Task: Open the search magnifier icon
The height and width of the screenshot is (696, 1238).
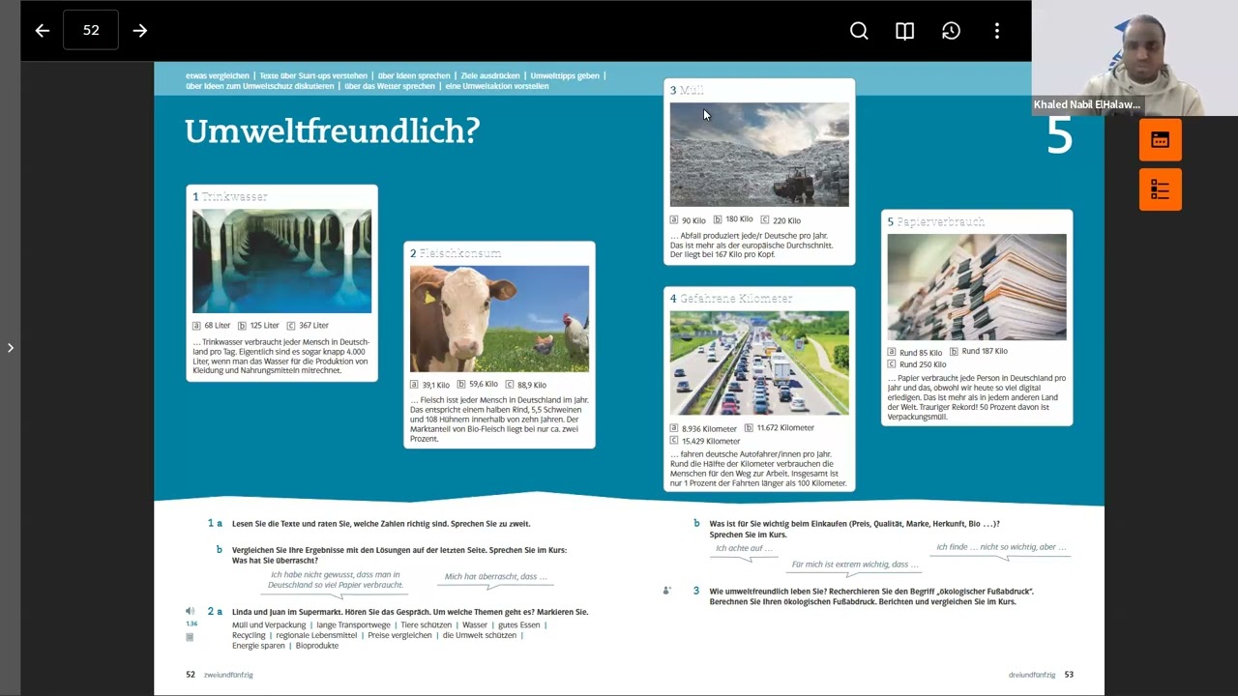Action: 859,31
